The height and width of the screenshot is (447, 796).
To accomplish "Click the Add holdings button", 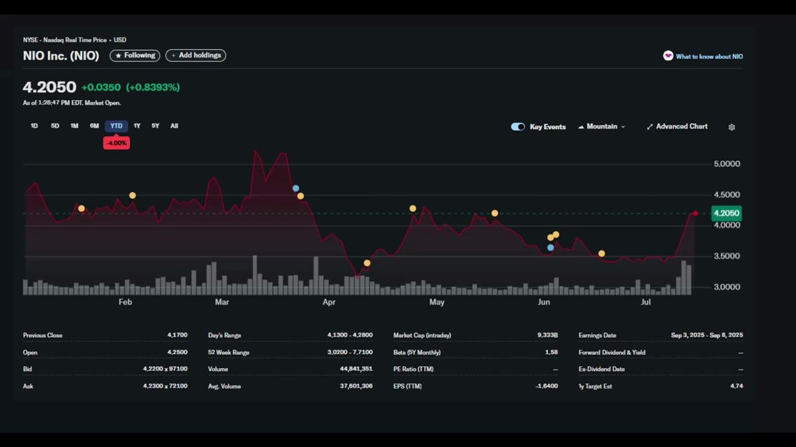I will [x=196, y=56].
